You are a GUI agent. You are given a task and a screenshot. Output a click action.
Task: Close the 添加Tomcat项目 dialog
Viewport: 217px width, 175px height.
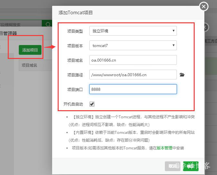pyautogui.click(x=203, y=6)
